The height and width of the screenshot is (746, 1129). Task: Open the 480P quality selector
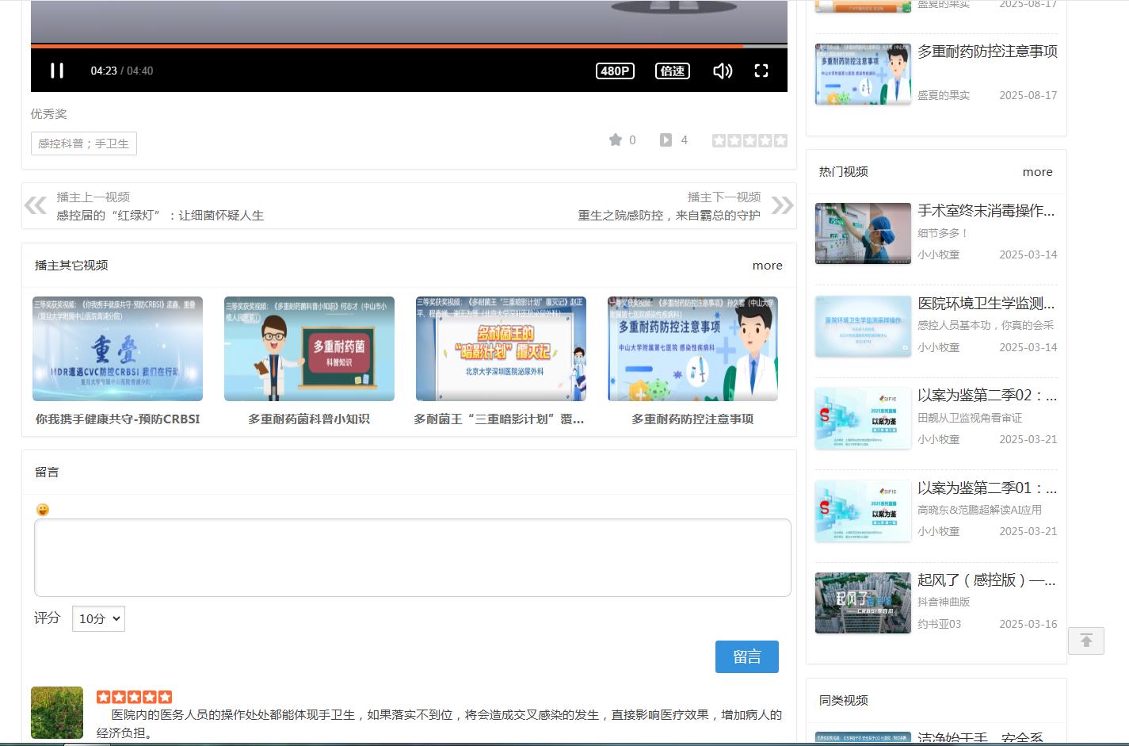pos(614,71)
